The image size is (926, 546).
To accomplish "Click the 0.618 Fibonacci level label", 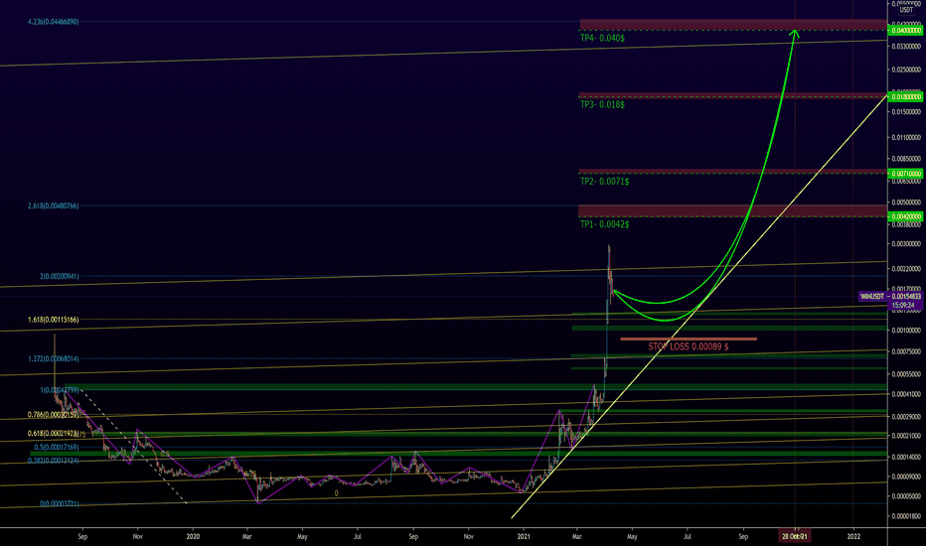I will pos(53,434).
